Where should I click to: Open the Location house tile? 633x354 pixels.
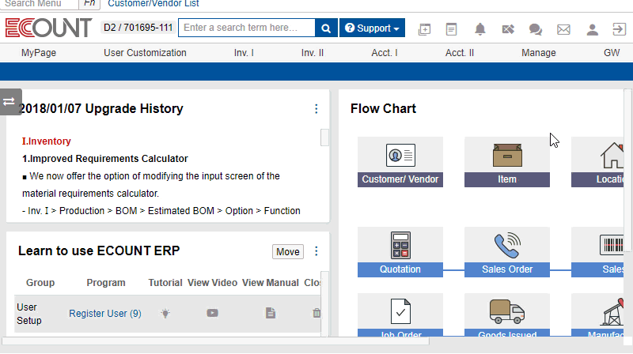[597, 162]
